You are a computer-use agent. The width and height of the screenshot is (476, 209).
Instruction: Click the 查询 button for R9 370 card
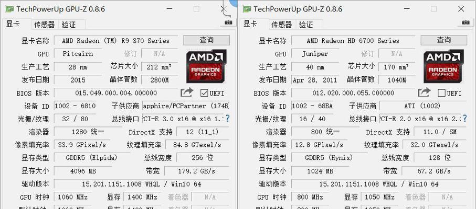[x=206, y=40]
